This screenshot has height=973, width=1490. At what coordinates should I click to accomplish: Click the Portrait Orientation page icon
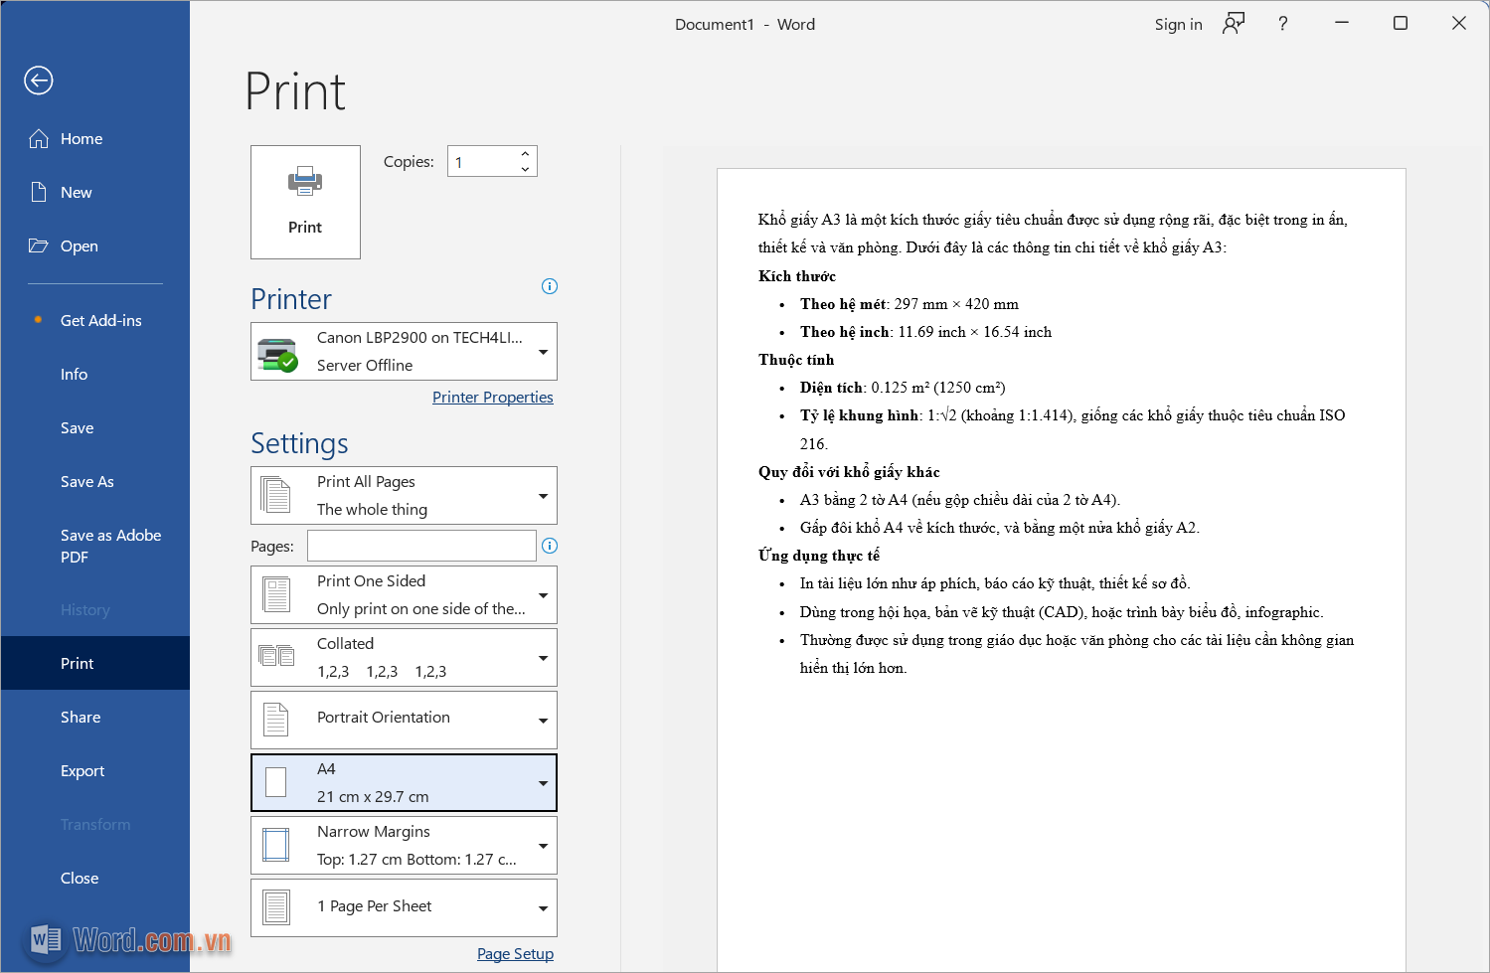(x=275, y=718)
